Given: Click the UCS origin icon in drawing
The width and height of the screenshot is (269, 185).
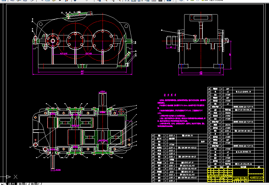Looking at the screenshot, I should pyautogui.click(x=9, y=176).
